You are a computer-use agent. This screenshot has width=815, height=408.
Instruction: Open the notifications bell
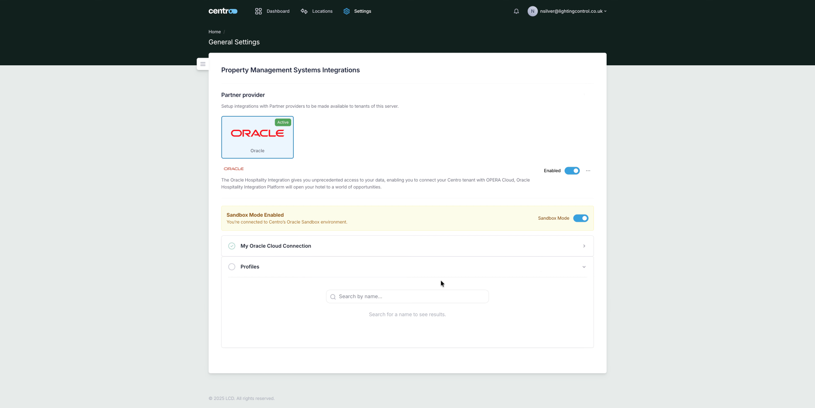click(x=516, y=11)
